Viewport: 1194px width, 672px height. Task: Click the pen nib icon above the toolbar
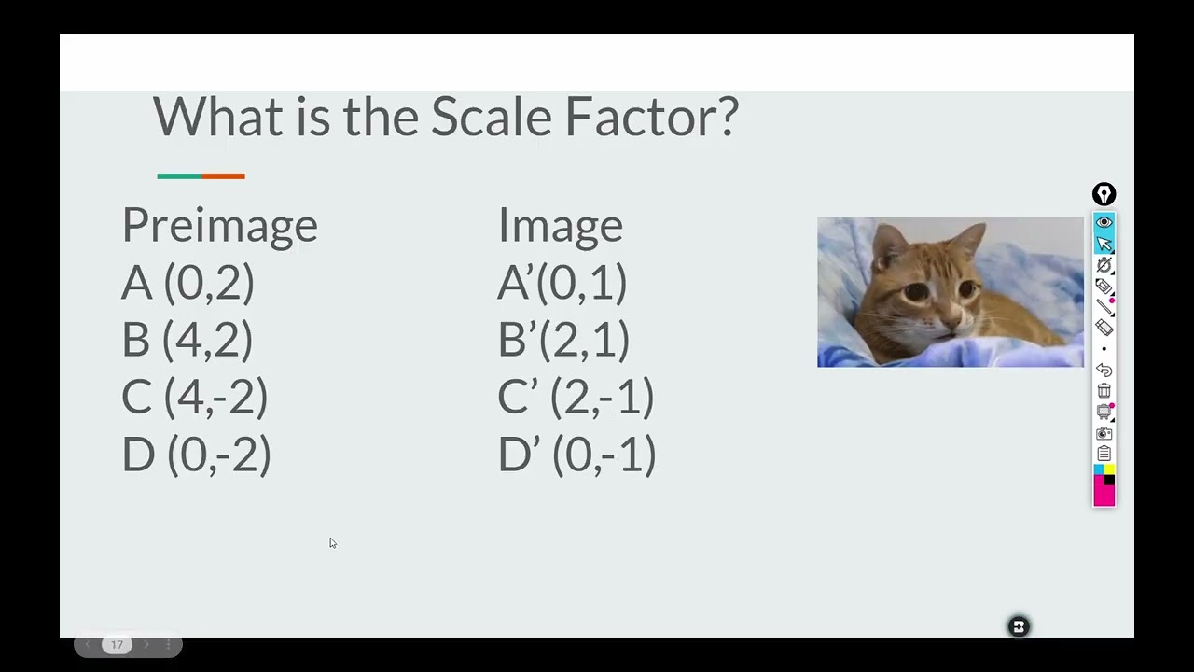point(1104,194)
